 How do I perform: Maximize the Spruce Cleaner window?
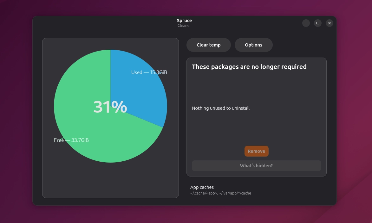(x=318, y=23)
